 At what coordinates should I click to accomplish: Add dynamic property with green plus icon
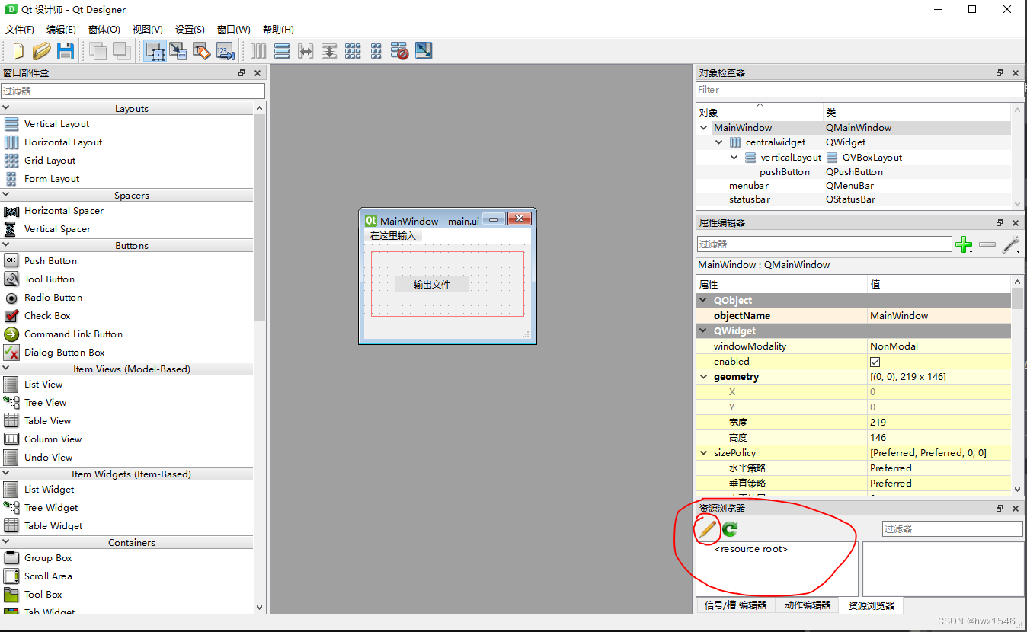(964, 245)
